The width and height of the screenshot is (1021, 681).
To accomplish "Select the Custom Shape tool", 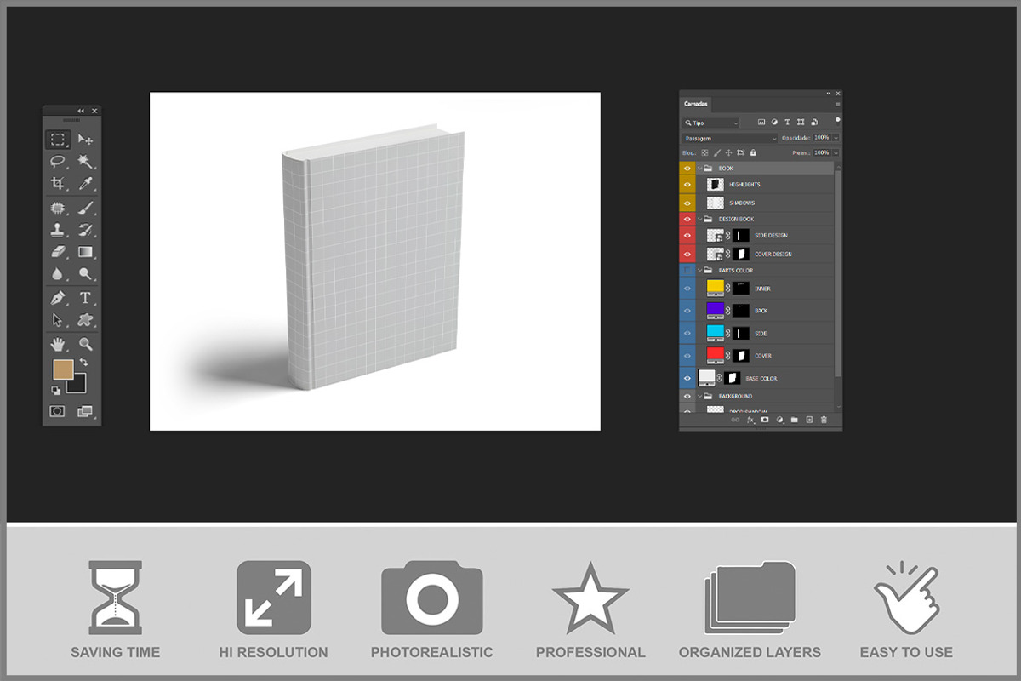I will coord(86,320).
